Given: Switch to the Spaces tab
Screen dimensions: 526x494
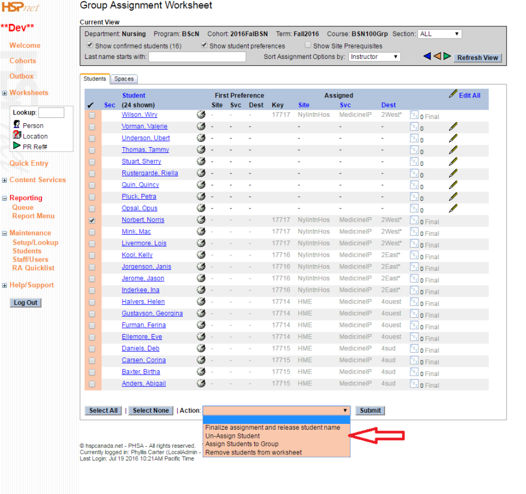Looking at the screenshot, I should coord(123,79).
